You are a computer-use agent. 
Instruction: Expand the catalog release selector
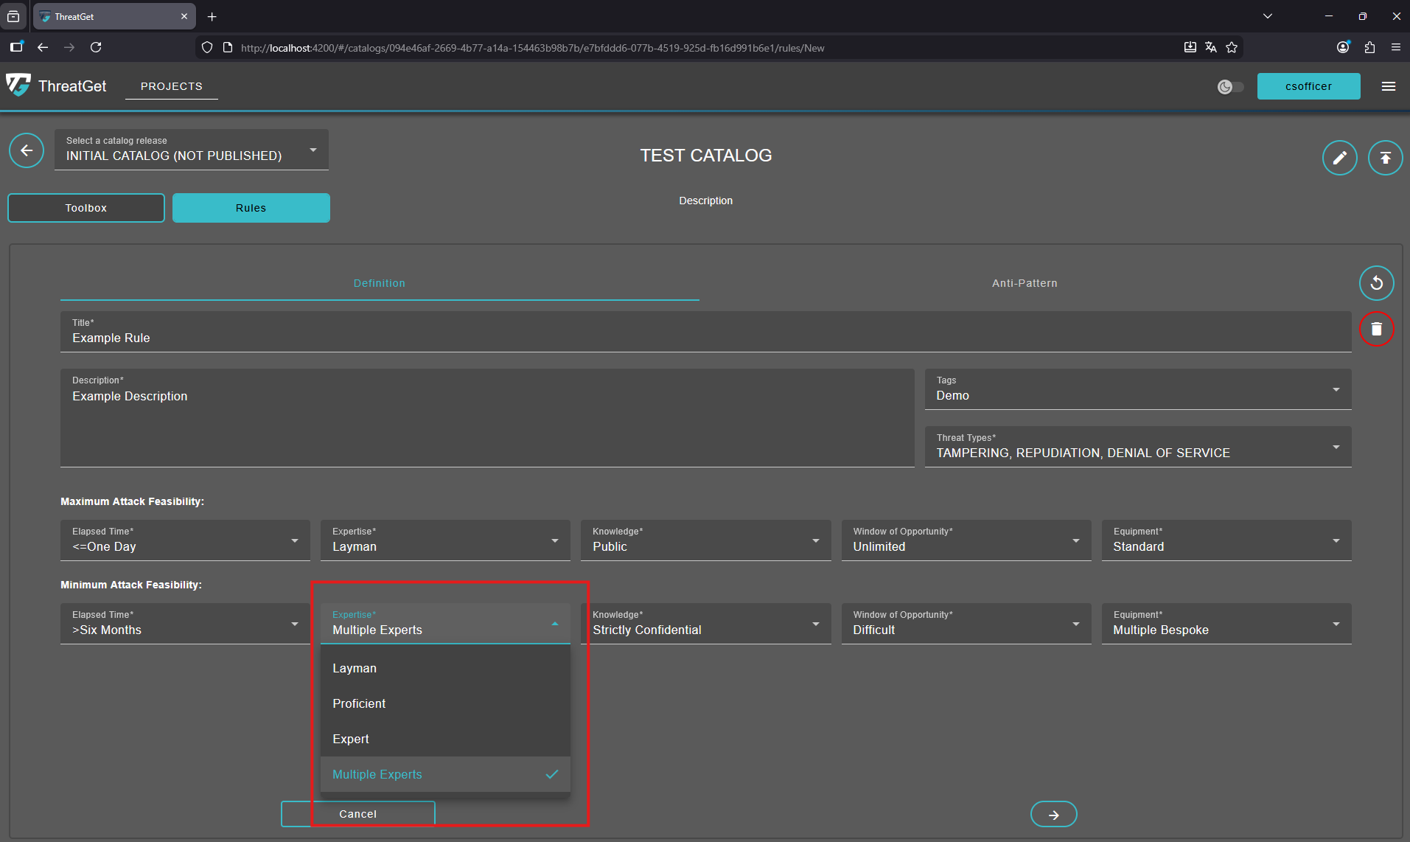[x=191, y=150]
